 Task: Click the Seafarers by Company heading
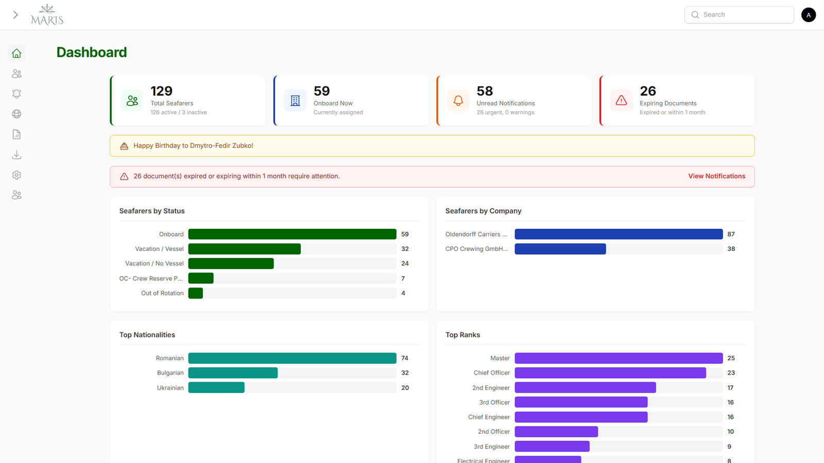pyautogui.click(x=483, y=211)
